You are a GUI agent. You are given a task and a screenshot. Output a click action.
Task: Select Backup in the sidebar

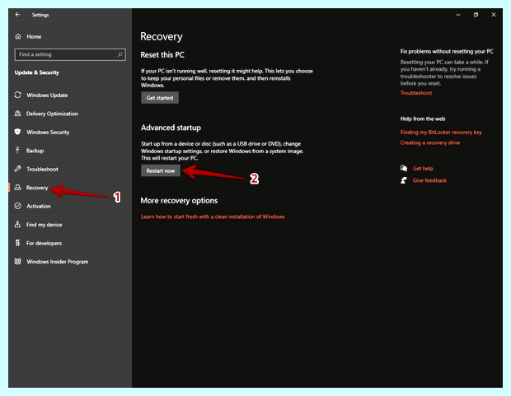[x=35, y=151]
